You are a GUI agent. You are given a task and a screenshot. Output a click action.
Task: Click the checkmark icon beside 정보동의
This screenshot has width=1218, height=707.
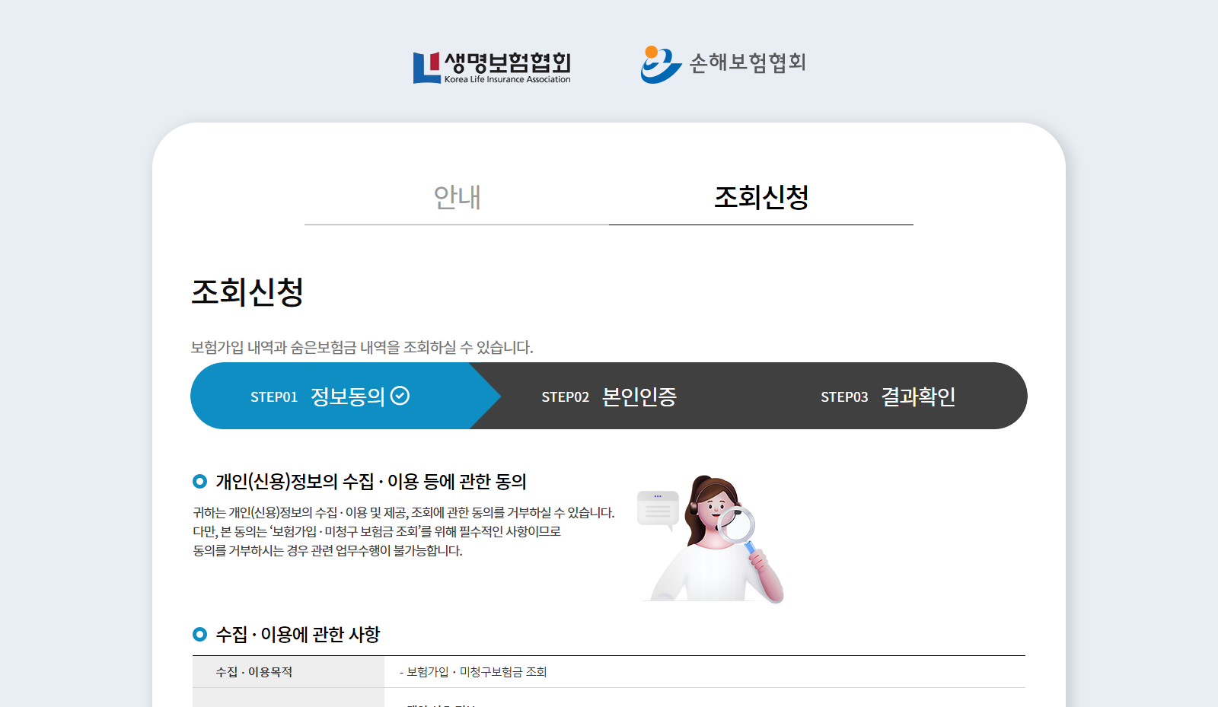400,396
